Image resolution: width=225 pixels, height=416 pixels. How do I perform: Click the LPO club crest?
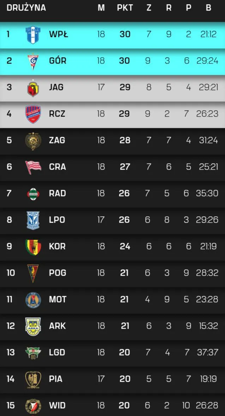33,220
